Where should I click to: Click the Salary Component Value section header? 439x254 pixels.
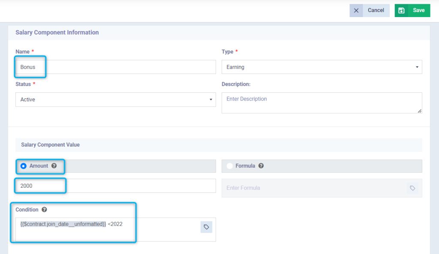[x=50, y=145]
